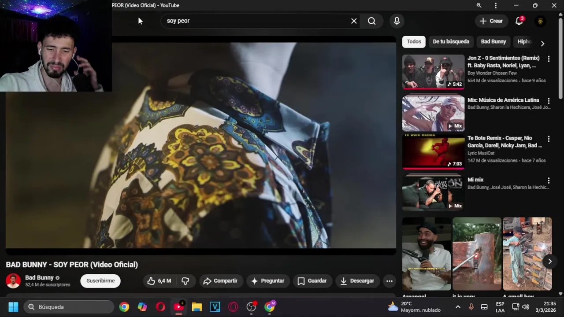Open the 'Mi mix' playlist title

(x=475, y=180)
